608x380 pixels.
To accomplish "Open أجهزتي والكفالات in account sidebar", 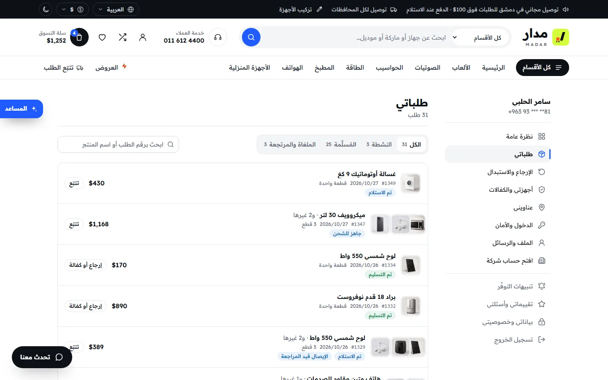I will (x=498, y=190).
